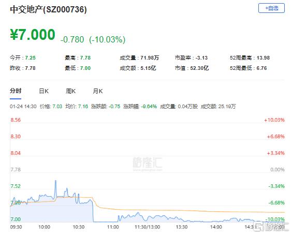Click the 中交地产(SZ000736) stock title
The image size is (292, 235).
[49, 9]
